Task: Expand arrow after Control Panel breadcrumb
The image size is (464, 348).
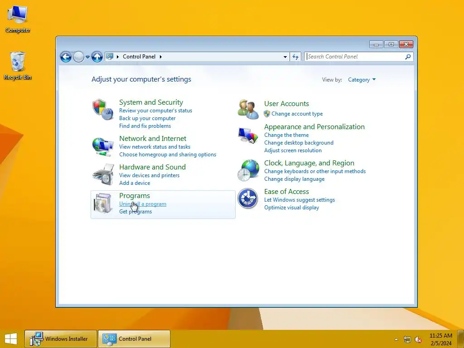Action: click(x=161, y=57)
